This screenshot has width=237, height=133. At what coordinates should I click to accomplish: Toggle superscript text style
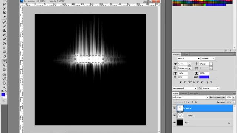click(198, 82)
